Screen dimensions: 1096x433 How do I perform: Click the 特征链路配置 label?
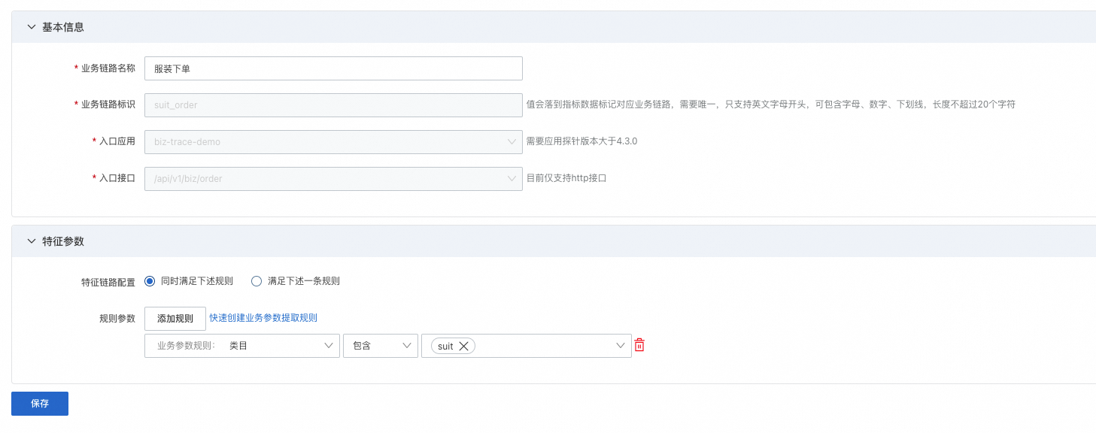coord(108,283)
